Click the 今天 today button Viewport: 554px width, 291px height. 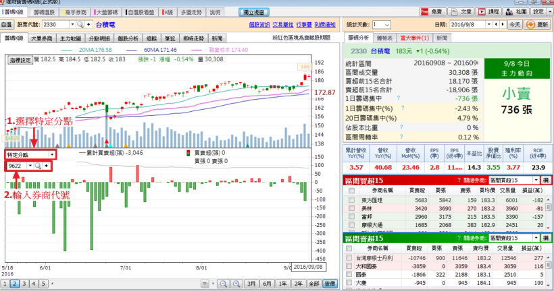tap(514, 25)
